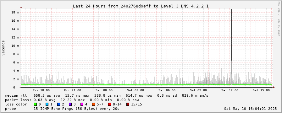282x113 pixels.
Task: Click the red 8-14 loss swatch
Action: click(109, 104)
